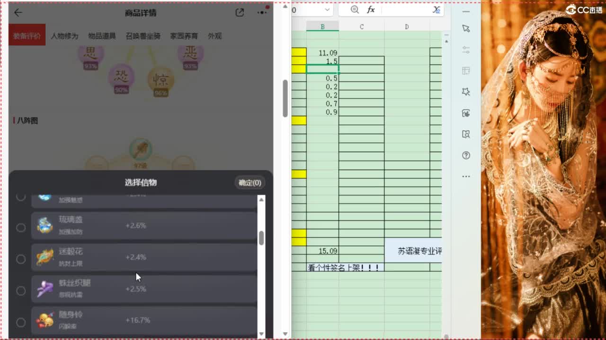Click the +2.5% value in 蛛丝织腿 row

coord(135,289)
